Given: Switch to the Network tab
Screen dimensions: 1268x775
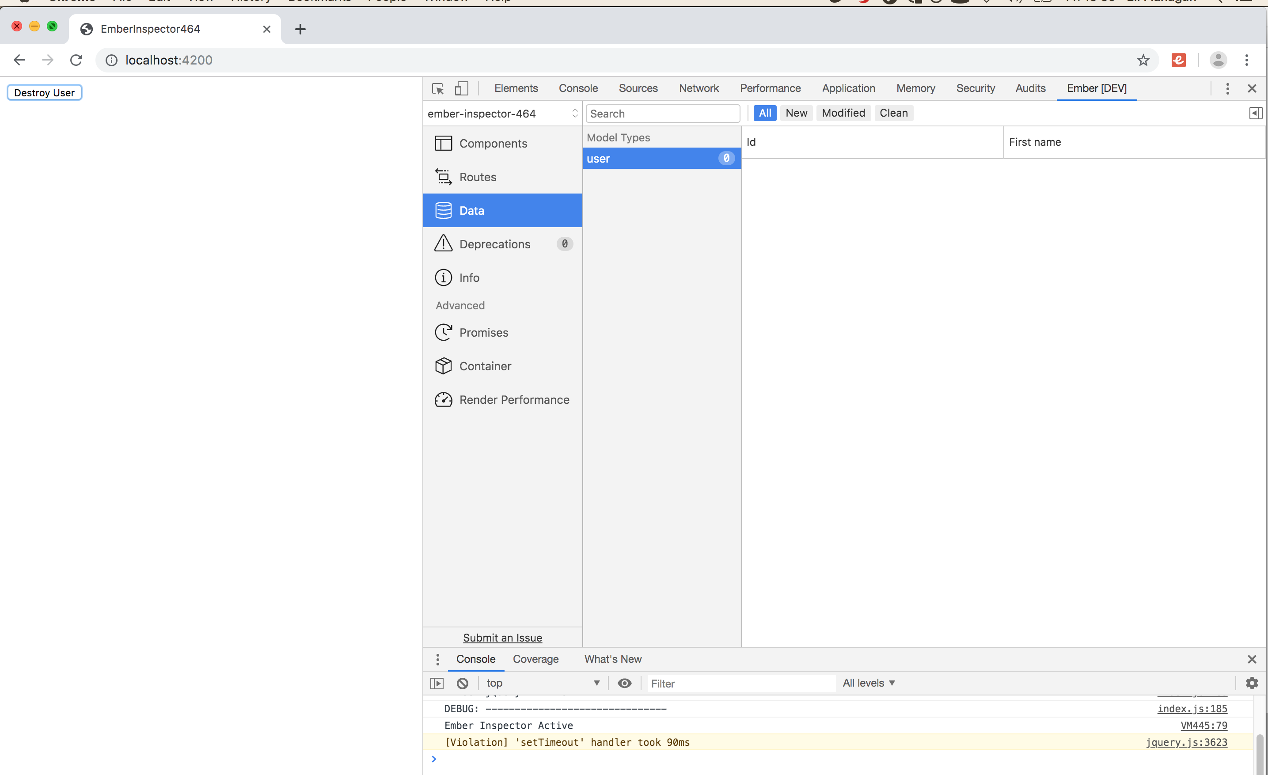Looking at the screenshot, I should click(x=699, y=88).
